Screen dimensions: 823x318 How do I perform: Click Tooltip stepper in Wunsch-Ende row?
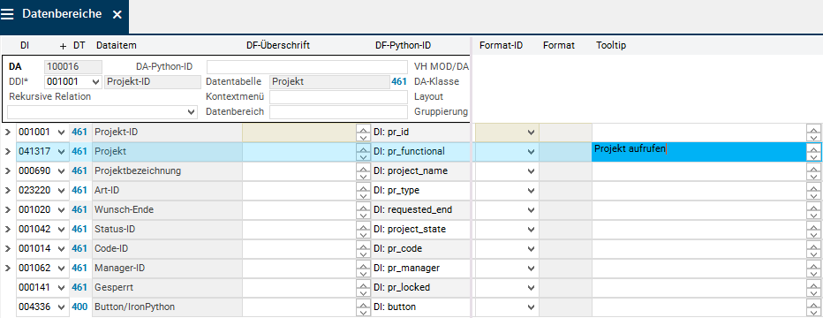point(813,210)
